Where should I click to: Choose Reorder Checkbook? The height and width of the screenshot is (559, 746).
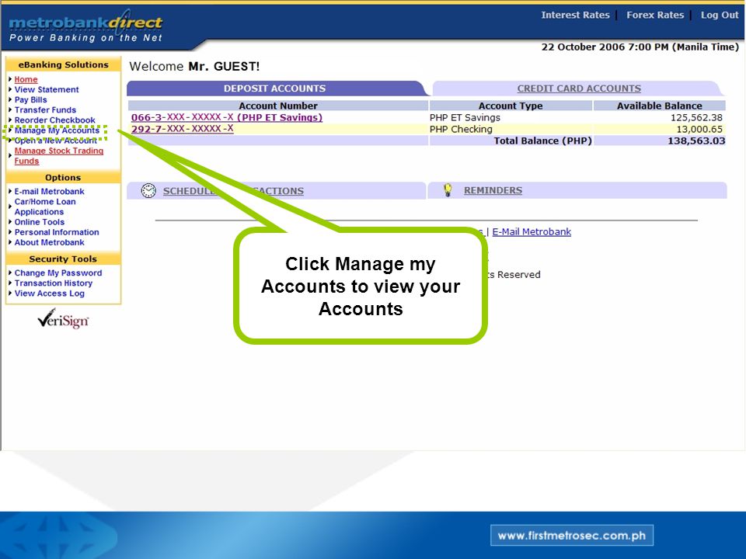pyautogui.click(x=54, y=120)
